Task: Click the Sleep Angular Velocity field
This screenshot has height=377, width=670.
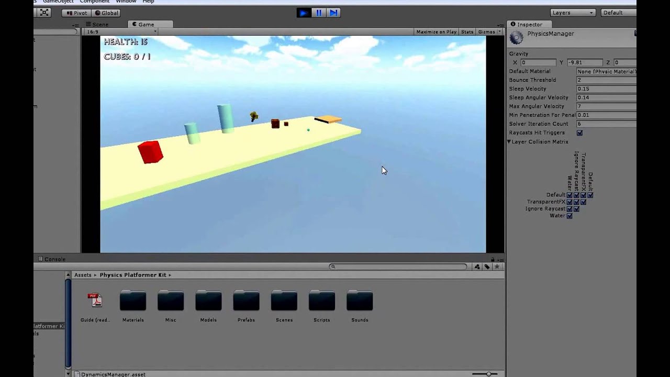Action: (606, 97)
